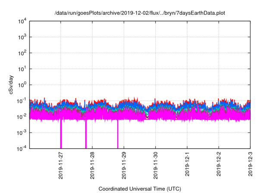Click the 2019-12-1 date tick label

click(x=187, y=167)
